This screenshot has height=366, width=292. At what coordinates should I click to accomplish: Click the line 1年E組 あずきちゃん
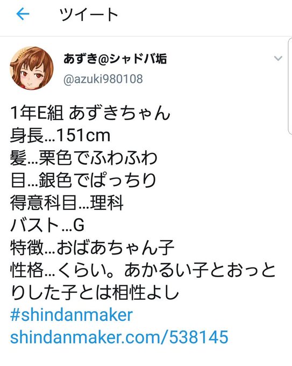(90, 112)
